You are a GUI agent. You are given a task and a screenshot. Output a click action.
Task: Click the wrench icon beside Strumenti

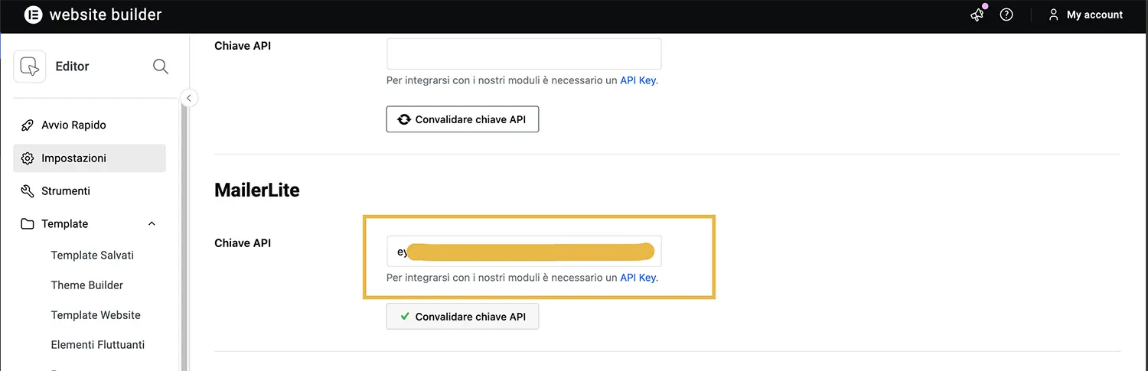28,190
